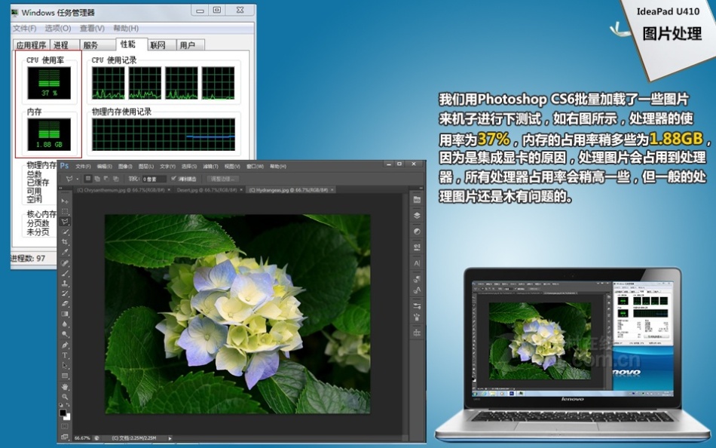Screen dimensions: 716x448
Task: Select the Path Selection tool
Action: [x=65, y=365]
